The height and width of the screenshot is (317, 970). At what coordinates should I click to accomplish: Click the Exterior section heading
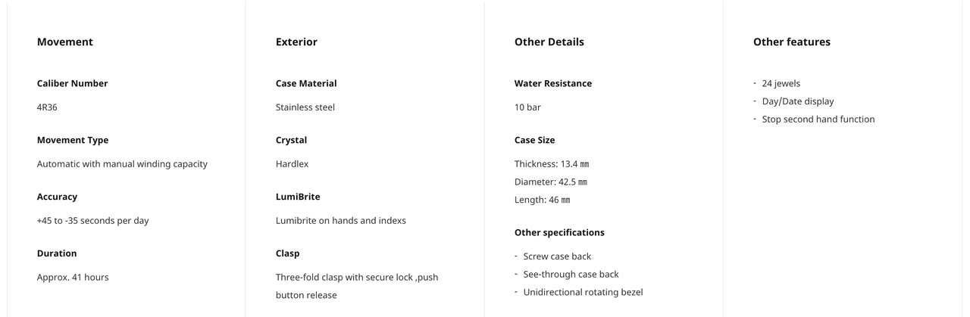[x=296, y=42]
